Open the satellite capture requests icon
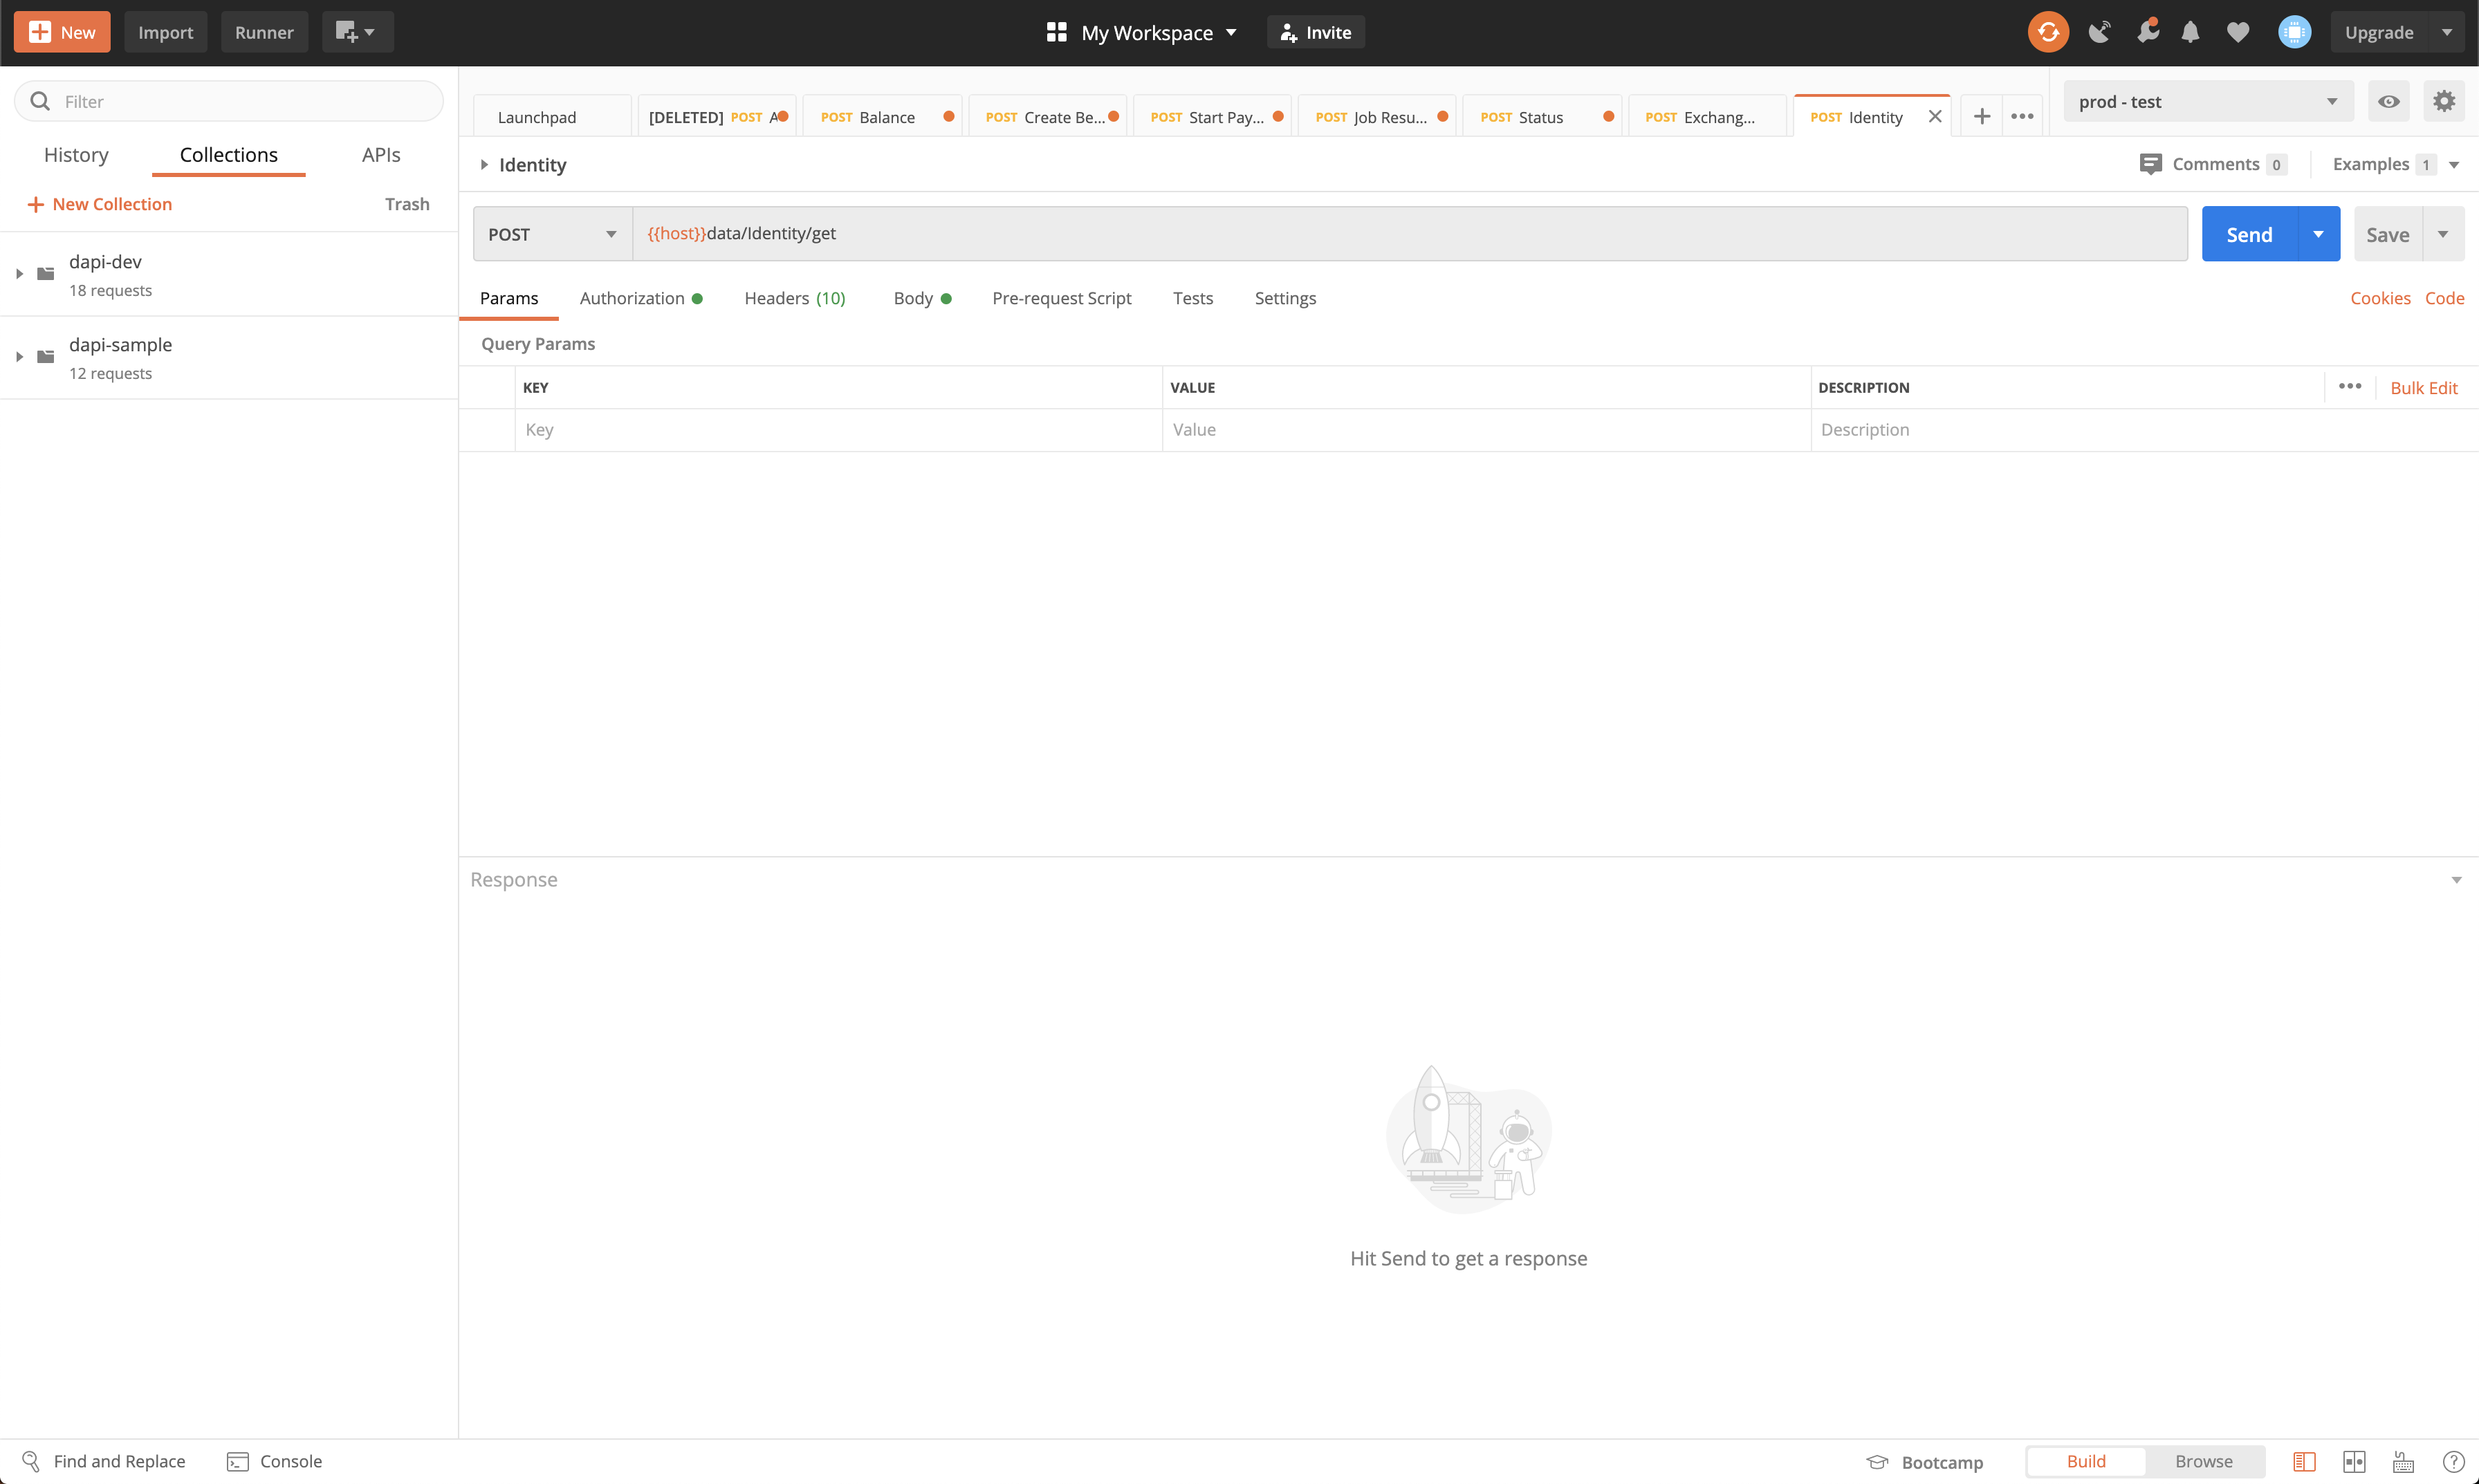The image size is (2479, 1484). 2099,32
